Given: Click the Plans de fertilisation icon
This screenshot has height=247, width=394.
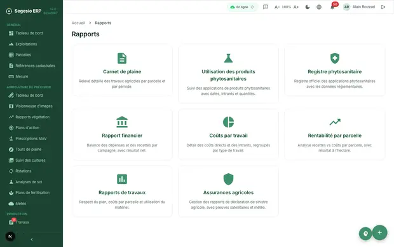Looking at the screenshot, I should [x=11, y=193].
